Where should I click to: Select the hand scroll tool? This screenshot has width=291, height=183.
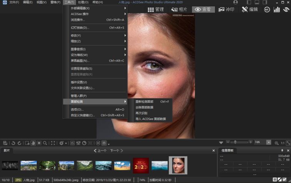33,143
